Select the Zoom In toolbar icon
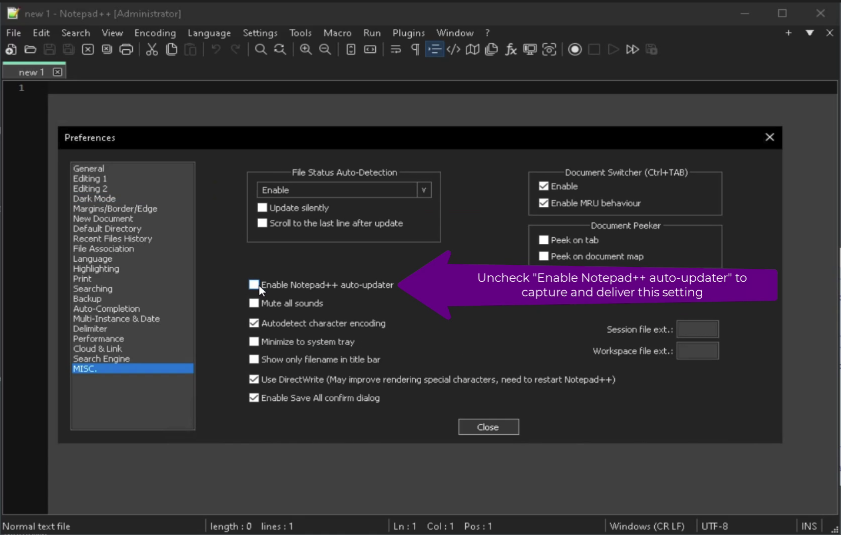The height and width of the screenshot is (535, 841). [305, 49]
